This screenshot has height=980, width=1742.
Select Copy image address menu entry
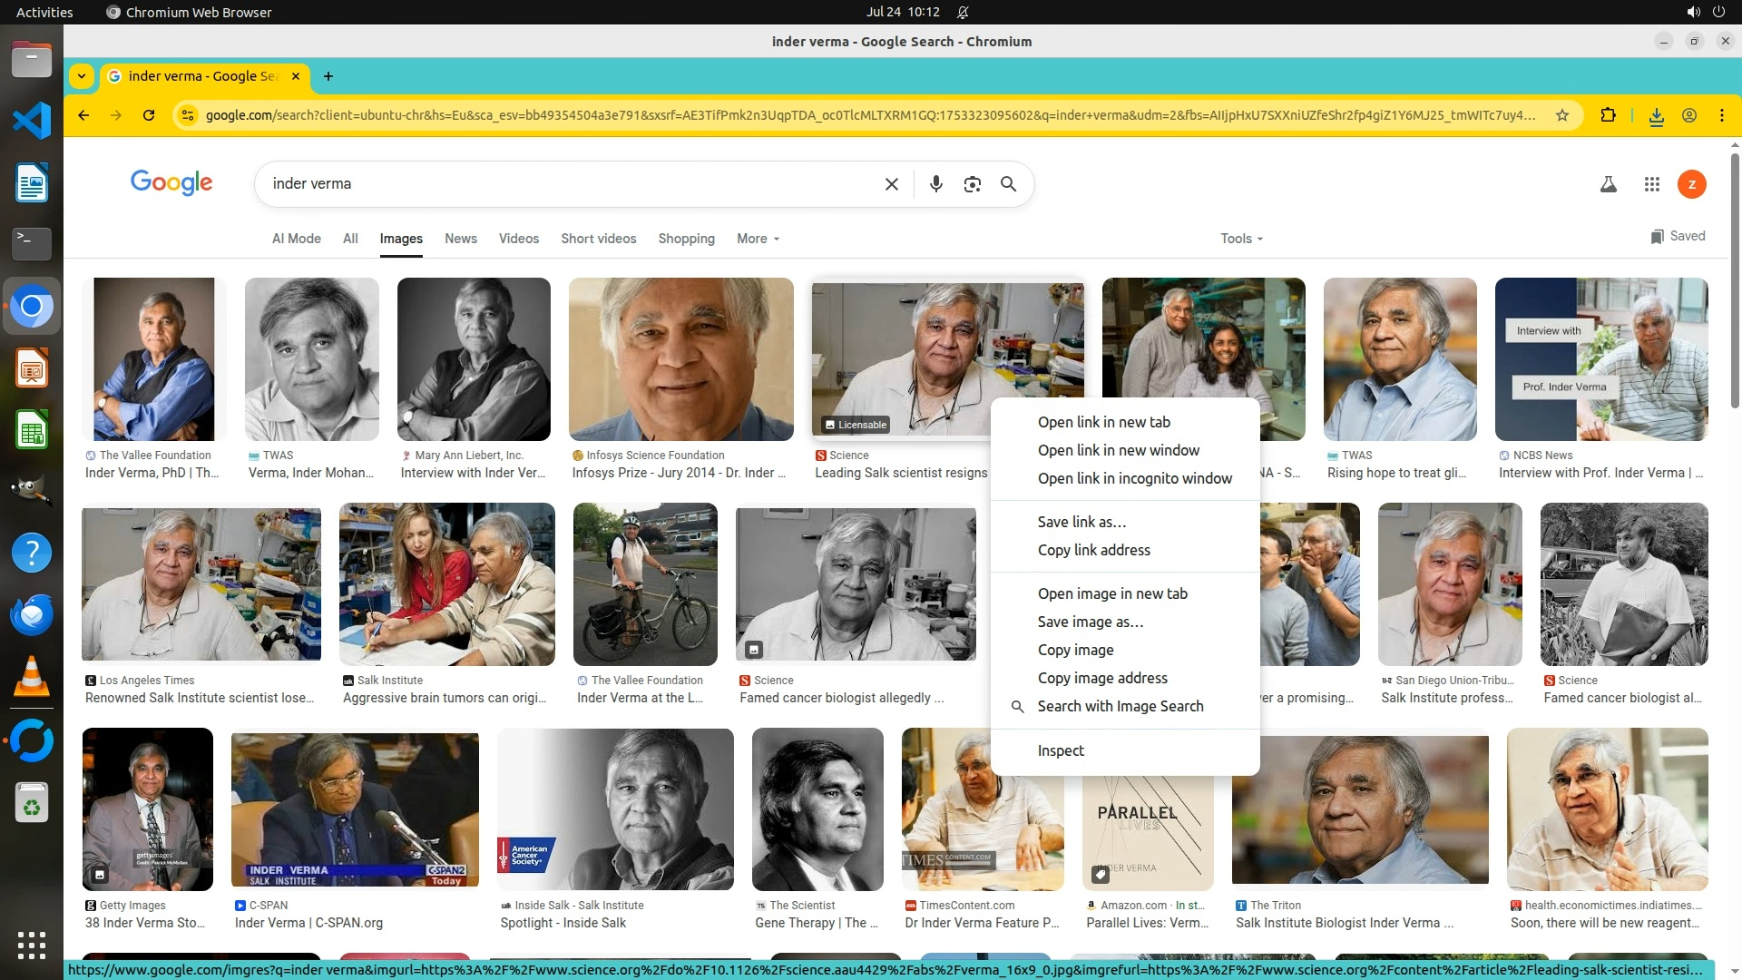[1101, 678]
